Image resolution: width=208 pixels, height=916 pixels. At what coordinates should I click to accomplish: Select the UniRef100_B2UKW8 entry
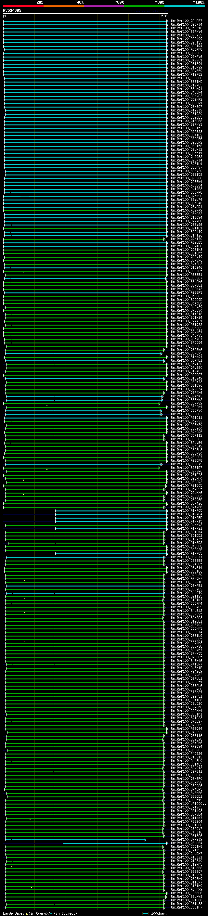187,897
